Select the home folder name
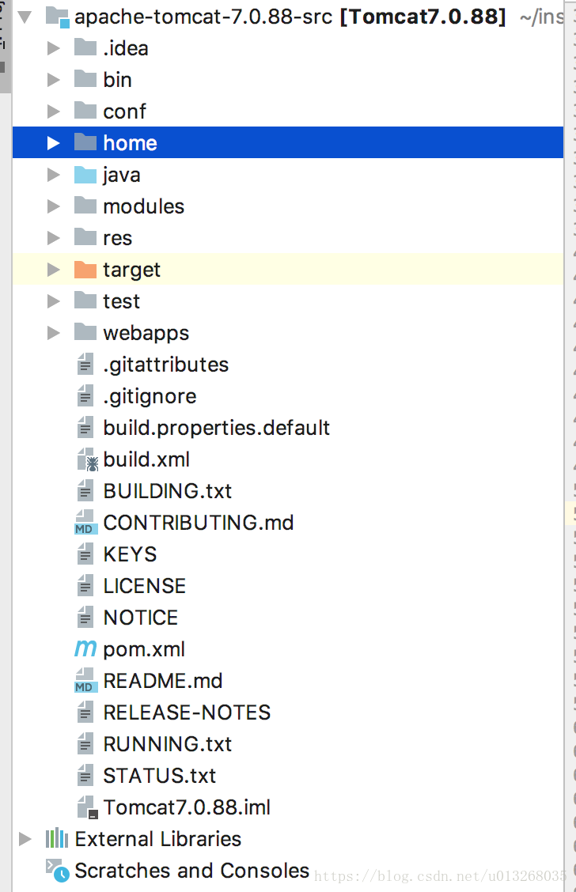Screen dimensions: 576x892 130,143
